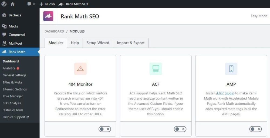Image resolution: width=270 pixels, height=138 pixels.
Task: Open the Analytics submenu
Action: [9, 68]
